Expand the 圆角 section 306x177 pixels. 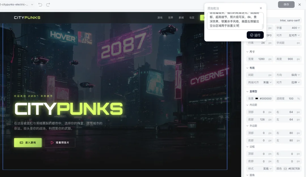[247, 175]
